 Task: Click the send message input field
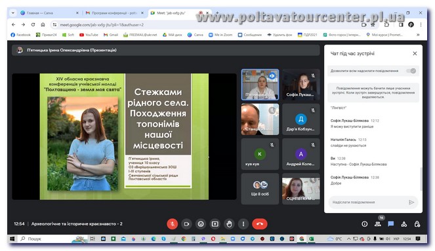[369, 203]
